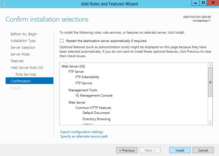Click the Install button
The image size is (219, 156).
[180, 150]
